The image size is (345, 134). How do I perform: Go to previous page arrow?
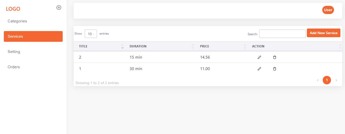[x=318, y=80]
